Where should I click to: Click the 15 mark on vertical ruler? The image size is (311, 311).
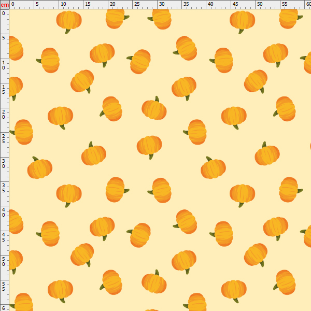tap(4, 90)
